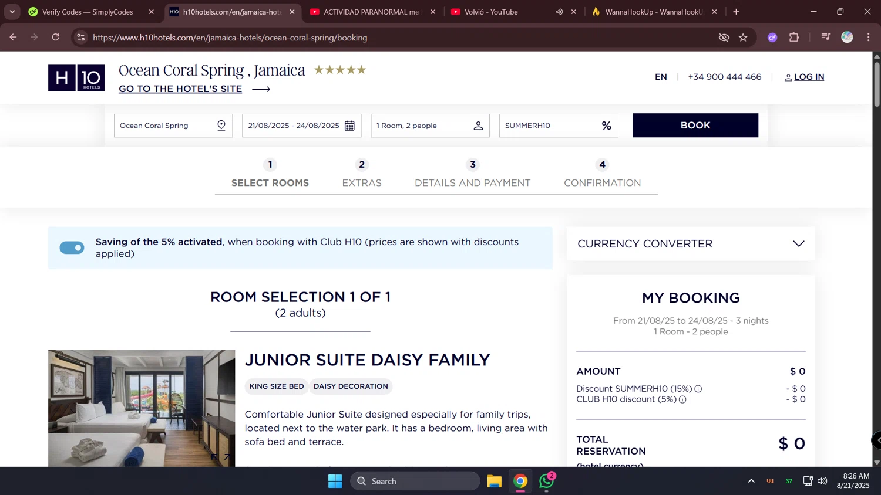Select step 3 DETAILS AND PAYMENT
The height and width of the screenshot is (495, 881).
473,174
